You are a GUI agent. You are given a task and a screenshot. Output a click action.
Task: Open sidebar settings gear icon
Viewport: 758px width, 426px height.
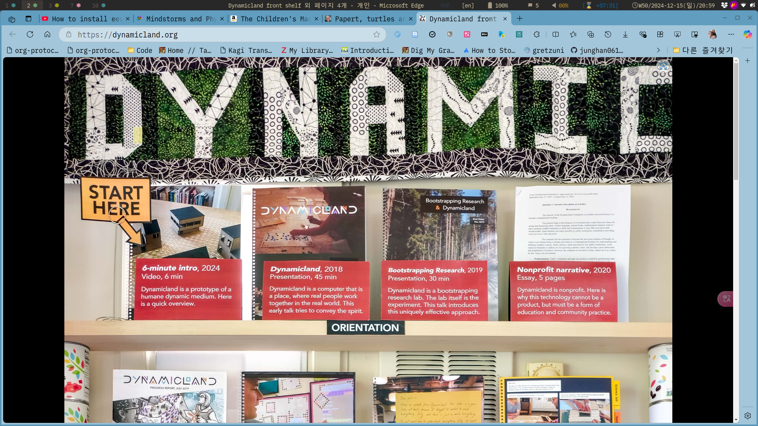[x=748, y=416]
